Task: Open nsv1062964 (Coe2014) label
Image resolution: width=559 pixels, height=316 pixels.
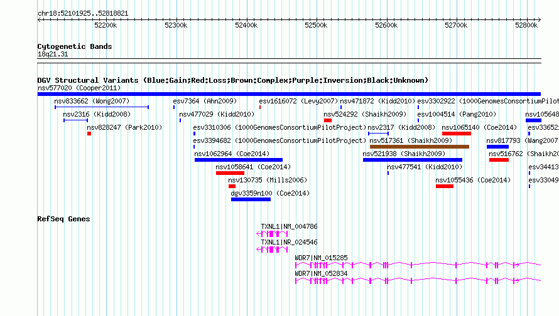Action: [x=232, y=154]
